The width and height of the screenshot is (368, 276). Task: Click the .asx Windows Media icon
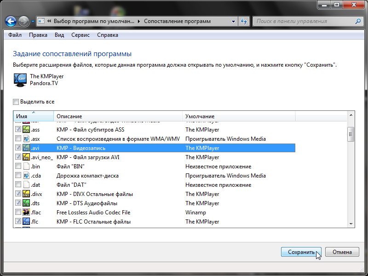point(26,139)
